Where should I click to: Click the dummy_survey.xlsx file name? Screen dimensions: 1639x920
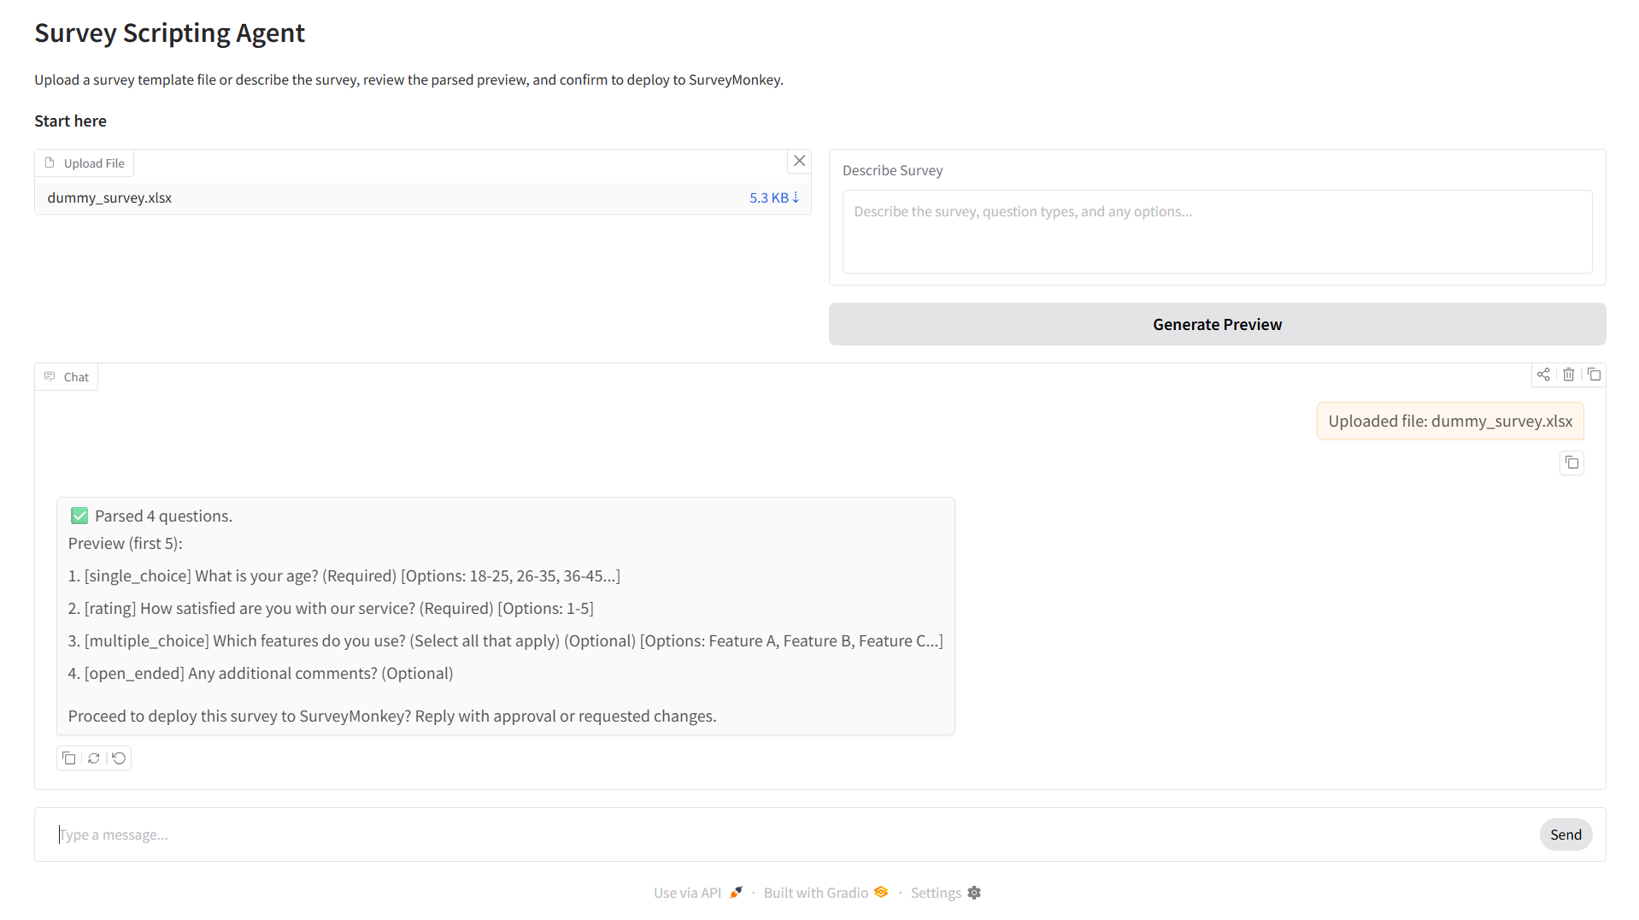pyautogui.click(x=109, y=198)
